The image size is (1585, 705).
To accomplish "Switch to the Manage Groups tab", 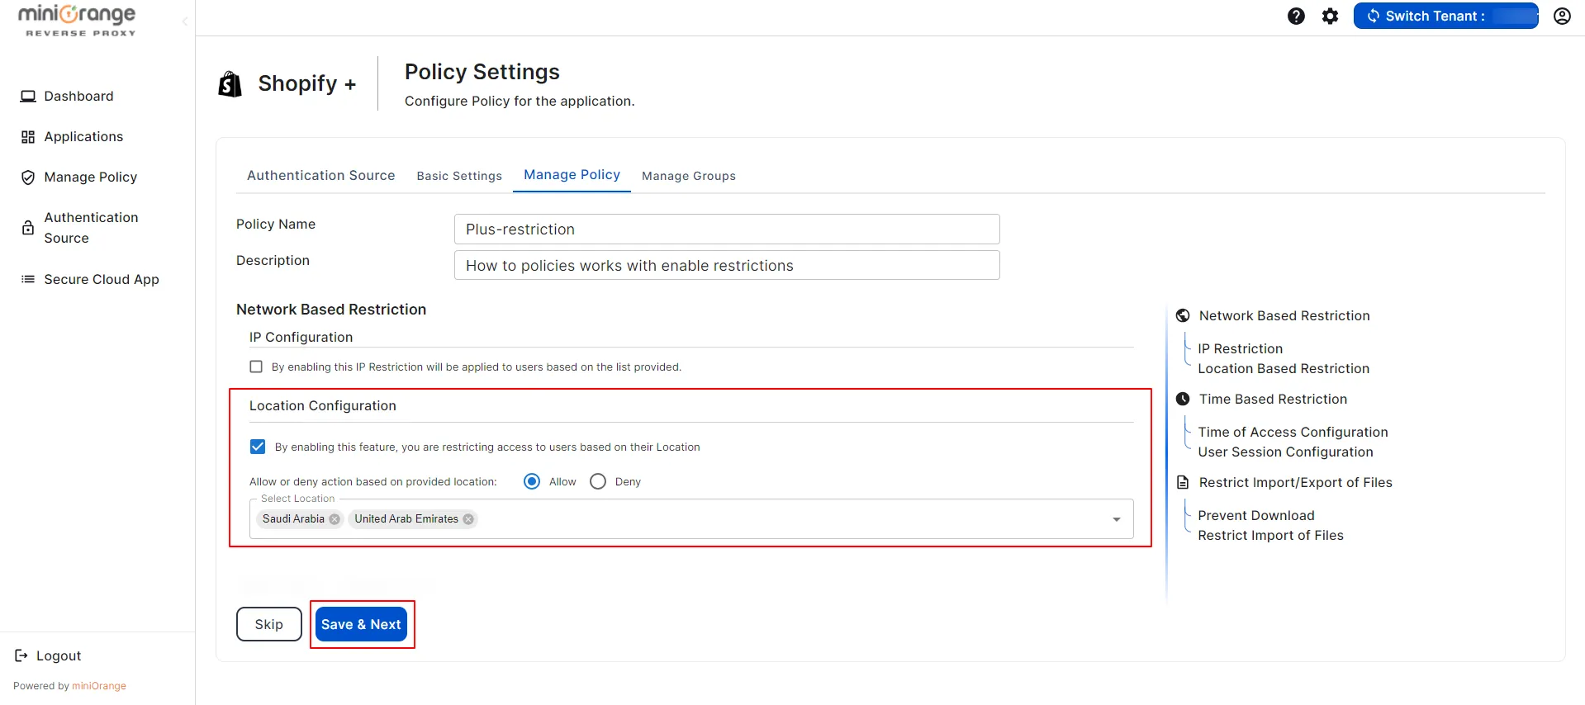I will [689, 176].
